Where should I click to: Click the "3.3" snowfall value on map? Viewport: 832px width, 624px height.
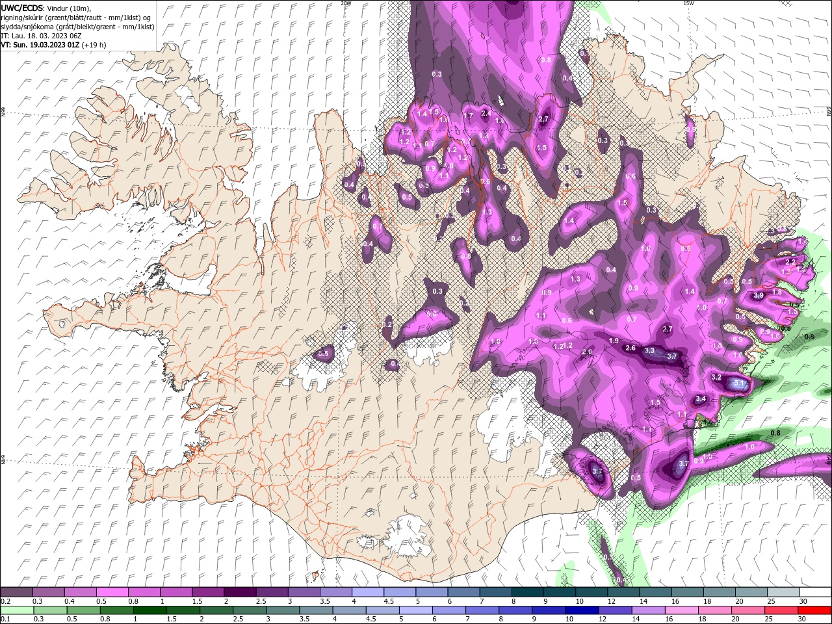pyautogui.click(x=649, y=351)
